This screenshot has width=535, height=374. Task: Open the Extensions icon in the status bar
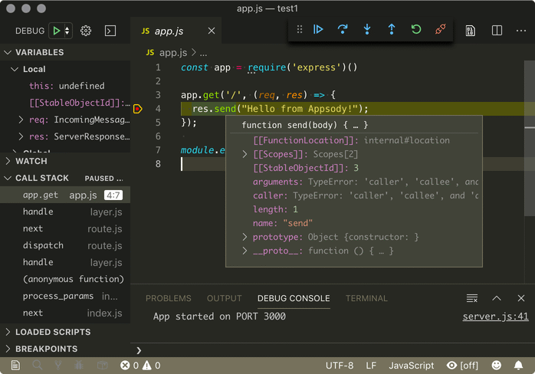103,366
